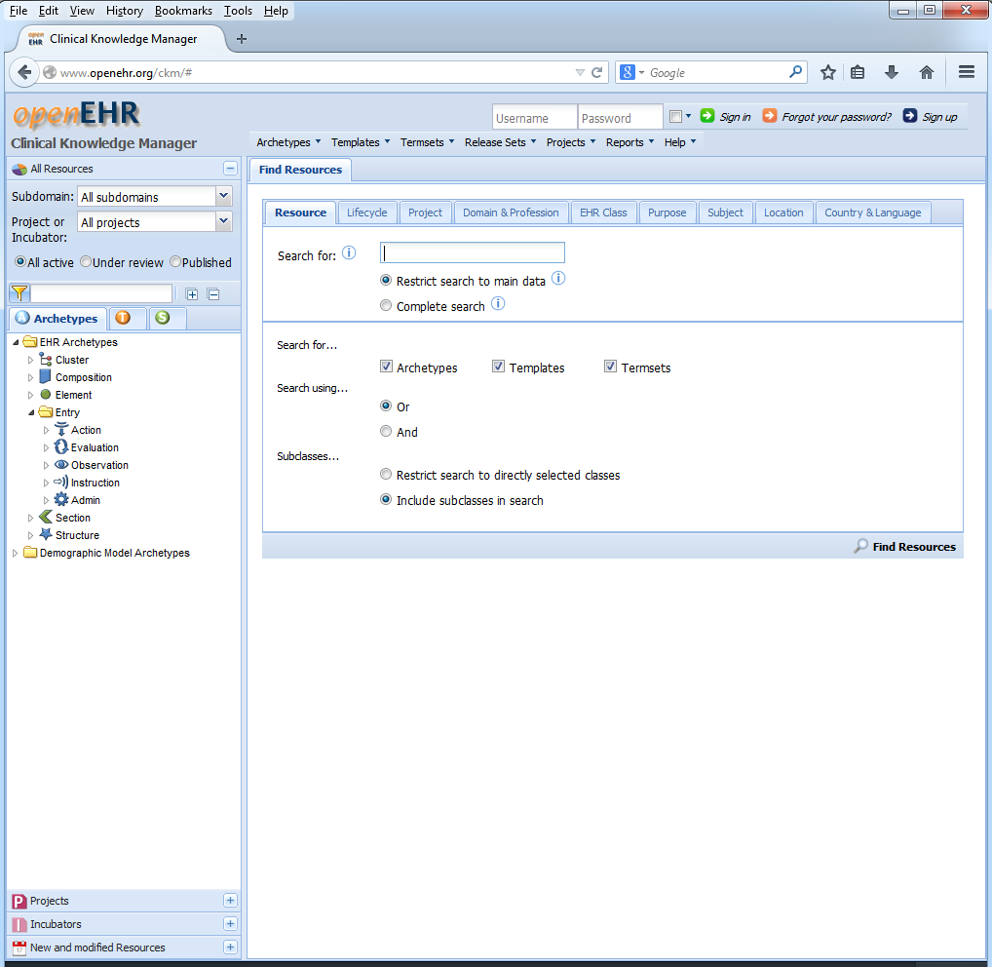Click info icon next to Search for
The image size is (992, 967).
(x=349, y=253)
